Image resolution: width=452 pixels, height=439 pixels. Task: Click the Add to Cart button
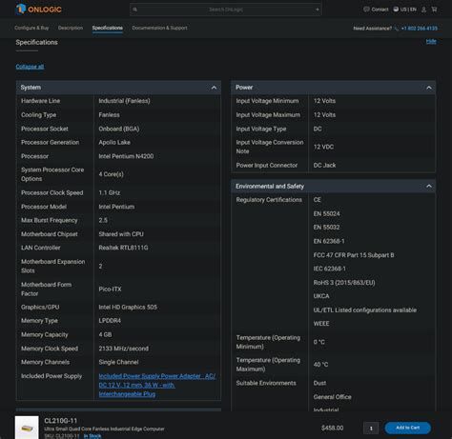[407, 428]
